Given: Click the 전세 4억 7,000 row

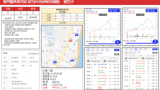Looking at the screenshot, I should [141, 63].
